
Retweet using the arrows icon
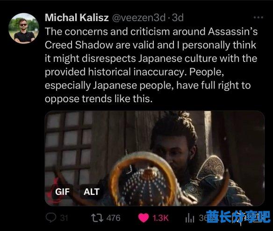[97, 218]
